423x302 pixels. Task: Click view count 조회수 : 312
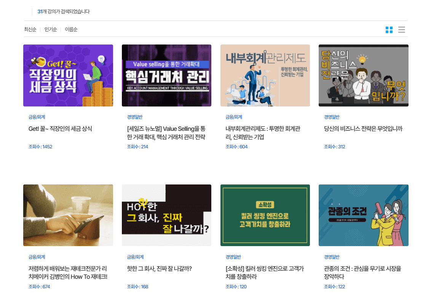[x=335, y=147]
